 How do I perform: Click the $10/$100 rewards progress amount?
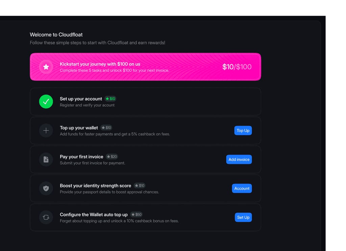pyautogui.click(x=237, y=67)
